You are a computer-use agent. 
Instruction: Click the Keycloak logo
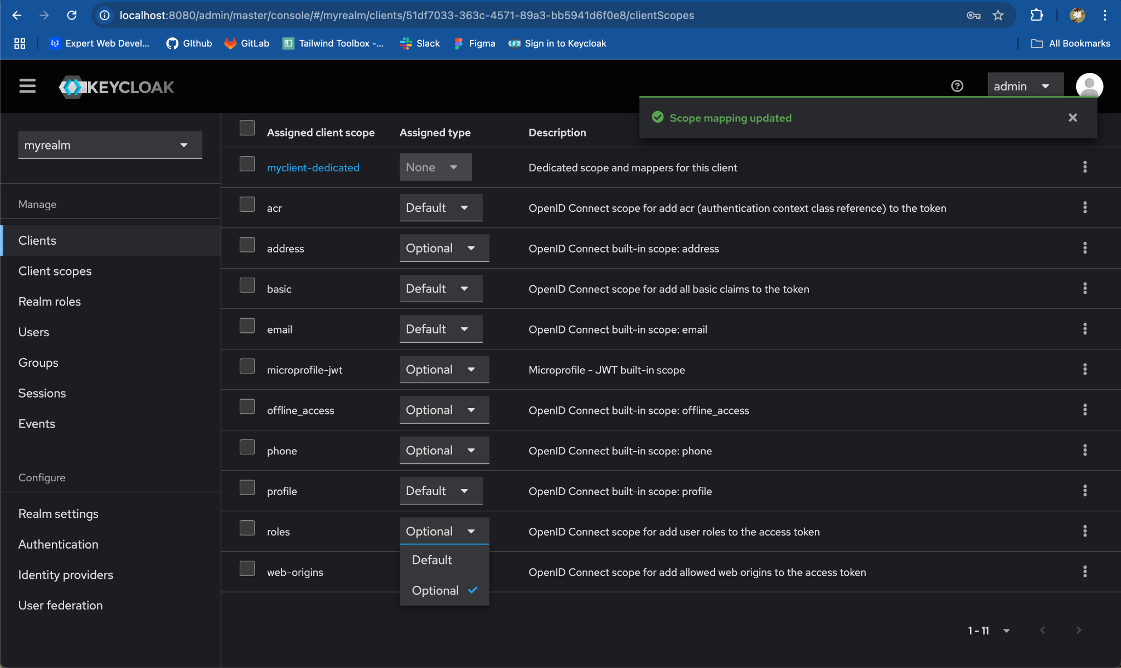[117, 87]
